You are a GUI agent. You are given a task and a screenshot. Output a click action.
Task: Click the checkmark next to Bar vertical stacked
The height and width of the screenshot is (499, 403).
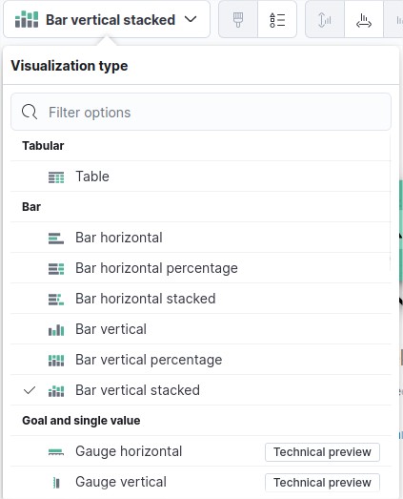point(30,390)
